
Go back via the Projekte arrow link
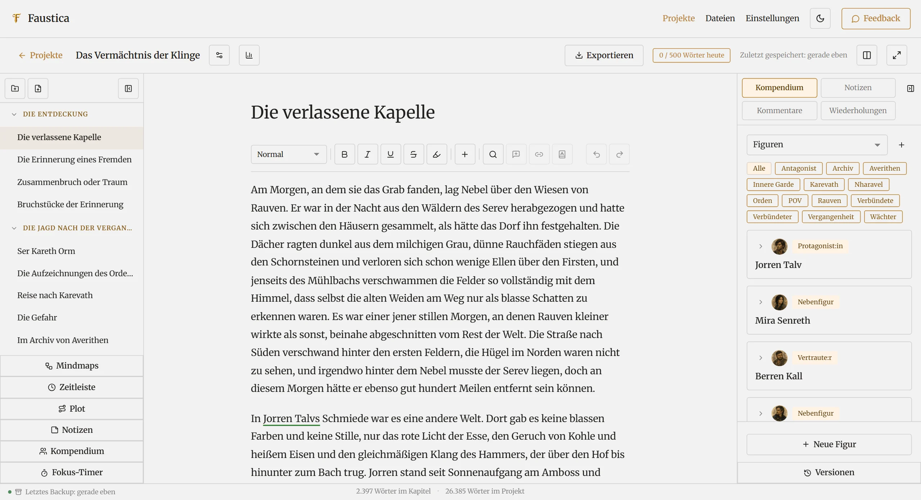point(40,55)
